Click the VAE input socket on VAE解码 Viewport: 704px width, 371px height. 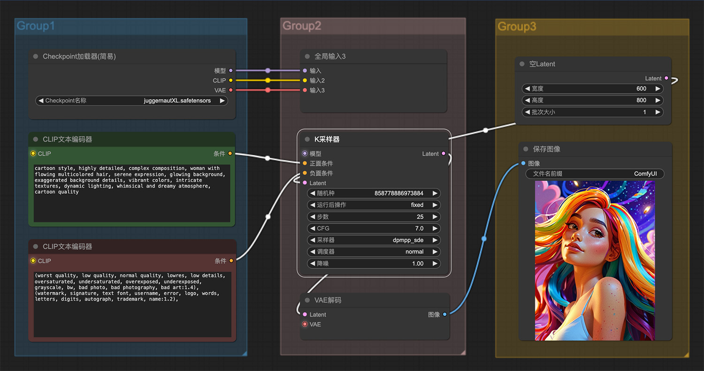[305, 324]
